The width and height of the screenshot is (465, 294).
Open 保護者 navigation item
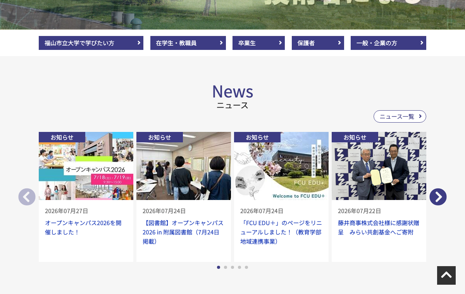point(318,43)
